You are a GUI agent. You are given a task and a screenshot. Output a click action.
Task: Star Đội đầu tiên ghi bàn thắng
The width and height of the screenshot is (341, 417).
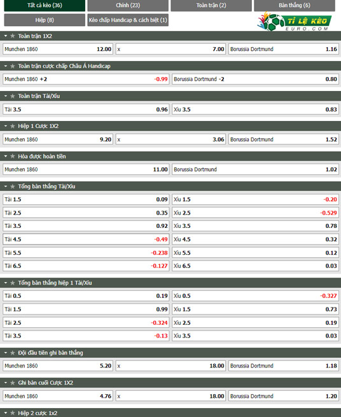pyautogui.click(x=13, y=353)
